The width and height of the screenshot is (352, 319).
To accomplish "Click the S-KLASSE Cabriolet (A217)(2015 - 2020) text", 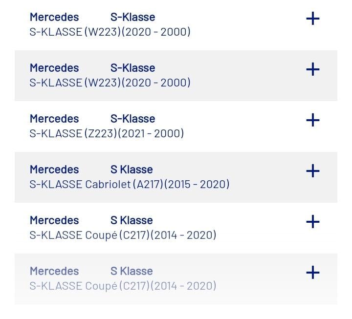I will (x=130, y=184).
